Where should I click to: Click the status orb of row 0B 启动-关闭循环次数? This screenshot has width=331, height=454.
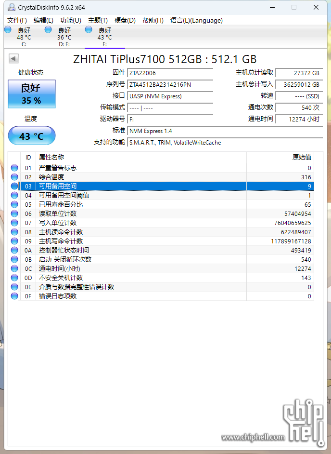pos(14,259)
